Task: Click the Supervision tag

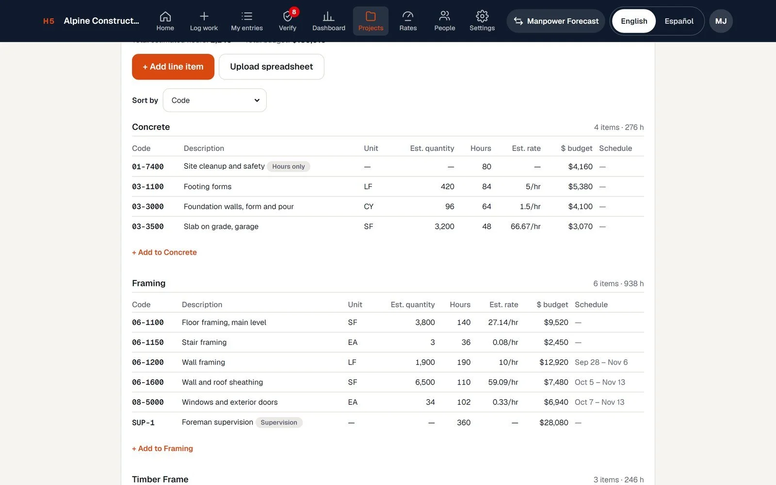Action: coord(279,422)
